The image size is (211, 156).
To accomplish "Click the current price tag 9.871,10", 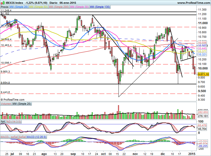I will [x=203, y=74].
